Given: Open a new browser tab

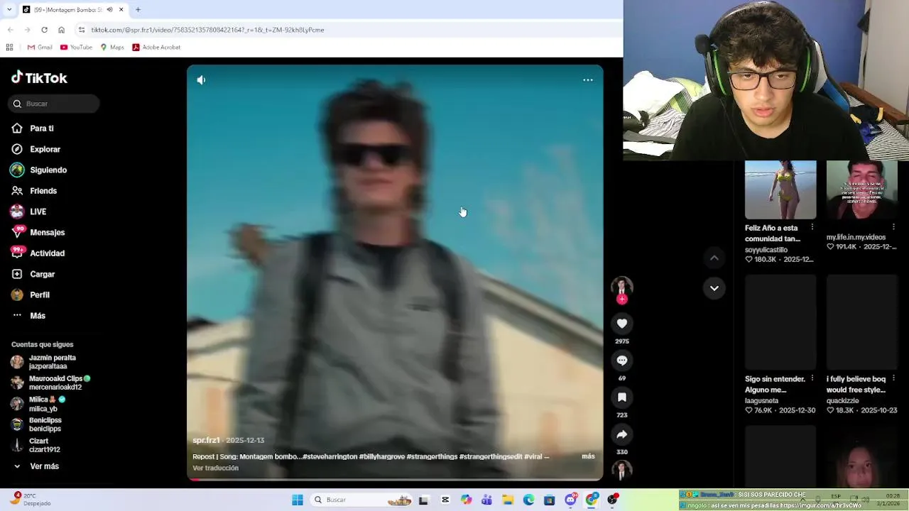Looking at the screenshot, I should pos(138,9).
